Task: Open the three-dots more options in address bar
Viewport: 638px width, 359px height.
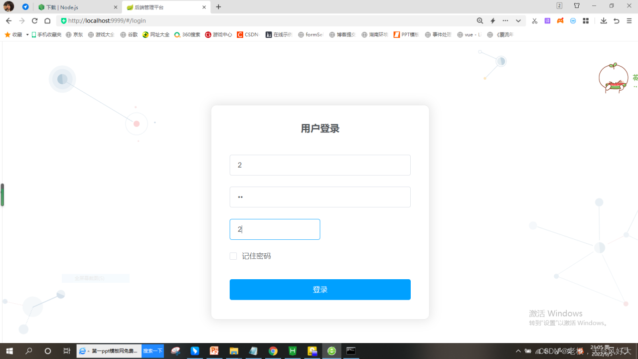Action: 505,21
